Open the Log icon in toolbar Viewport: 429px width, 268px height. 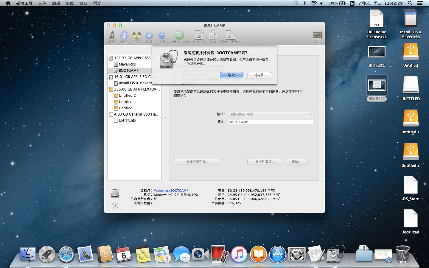tap(317, 36)
